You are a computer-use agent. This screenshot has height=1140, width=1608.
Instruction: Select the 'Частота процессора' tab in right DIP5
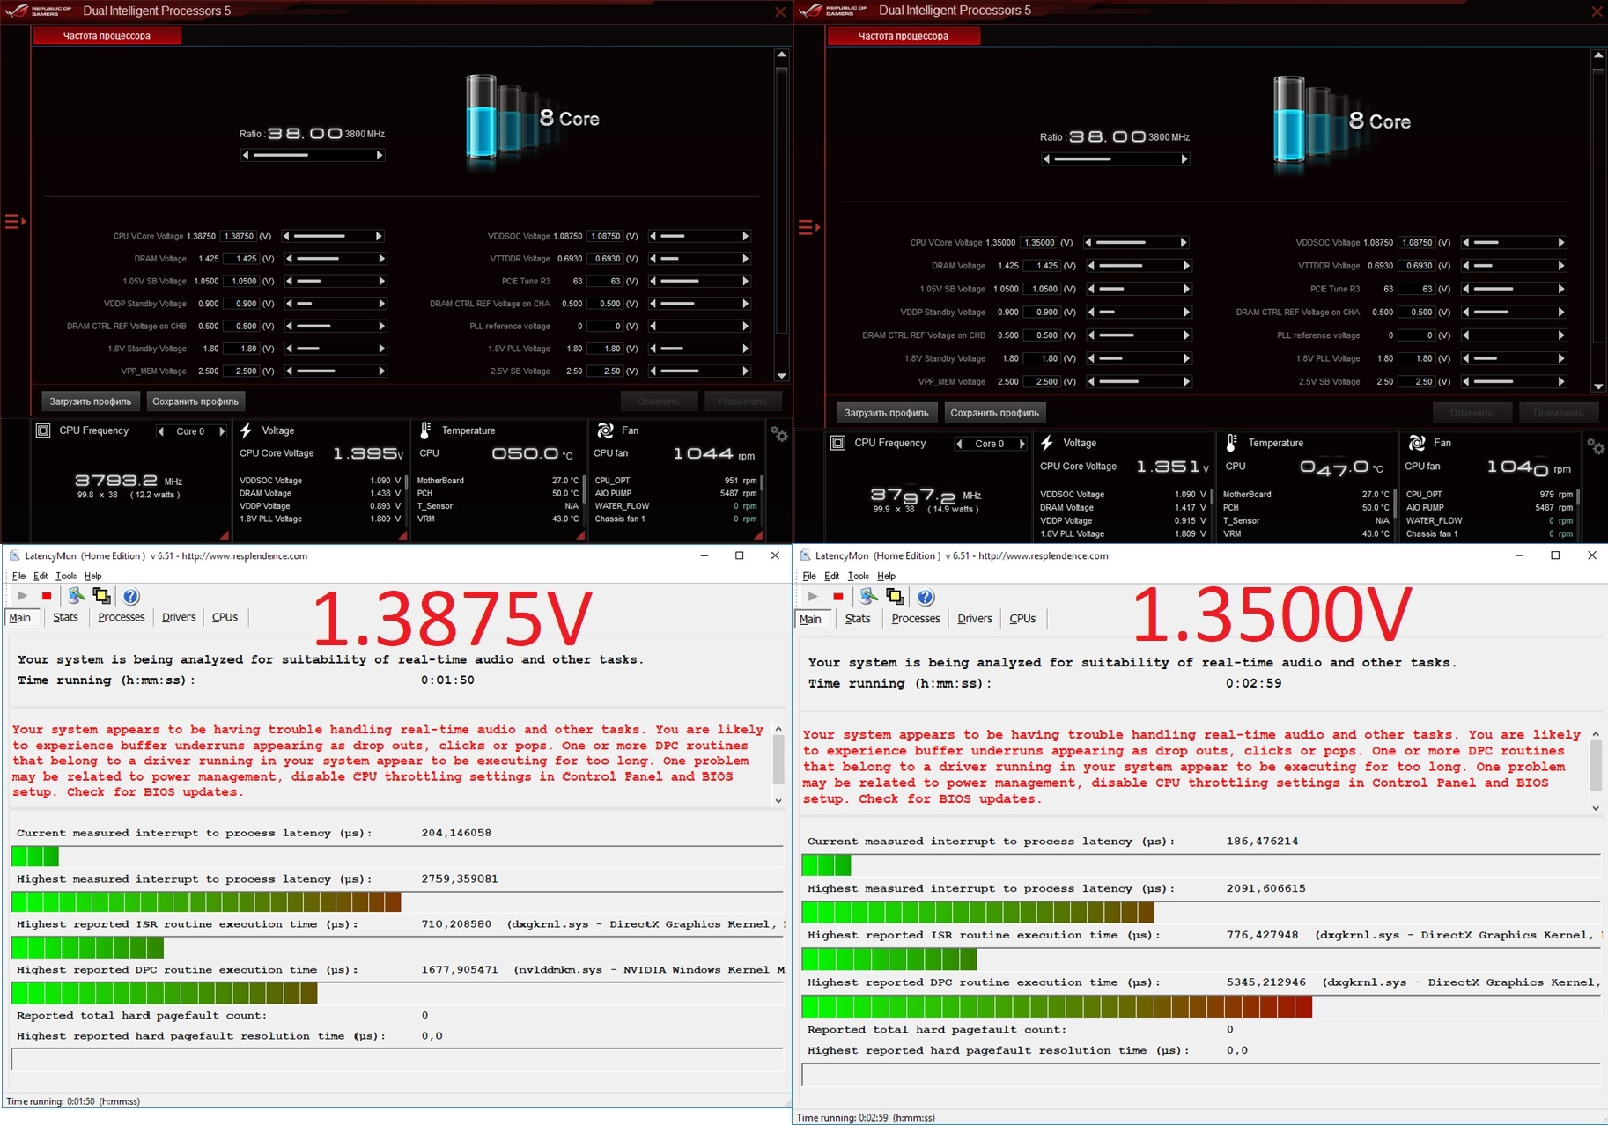(904, 36)
